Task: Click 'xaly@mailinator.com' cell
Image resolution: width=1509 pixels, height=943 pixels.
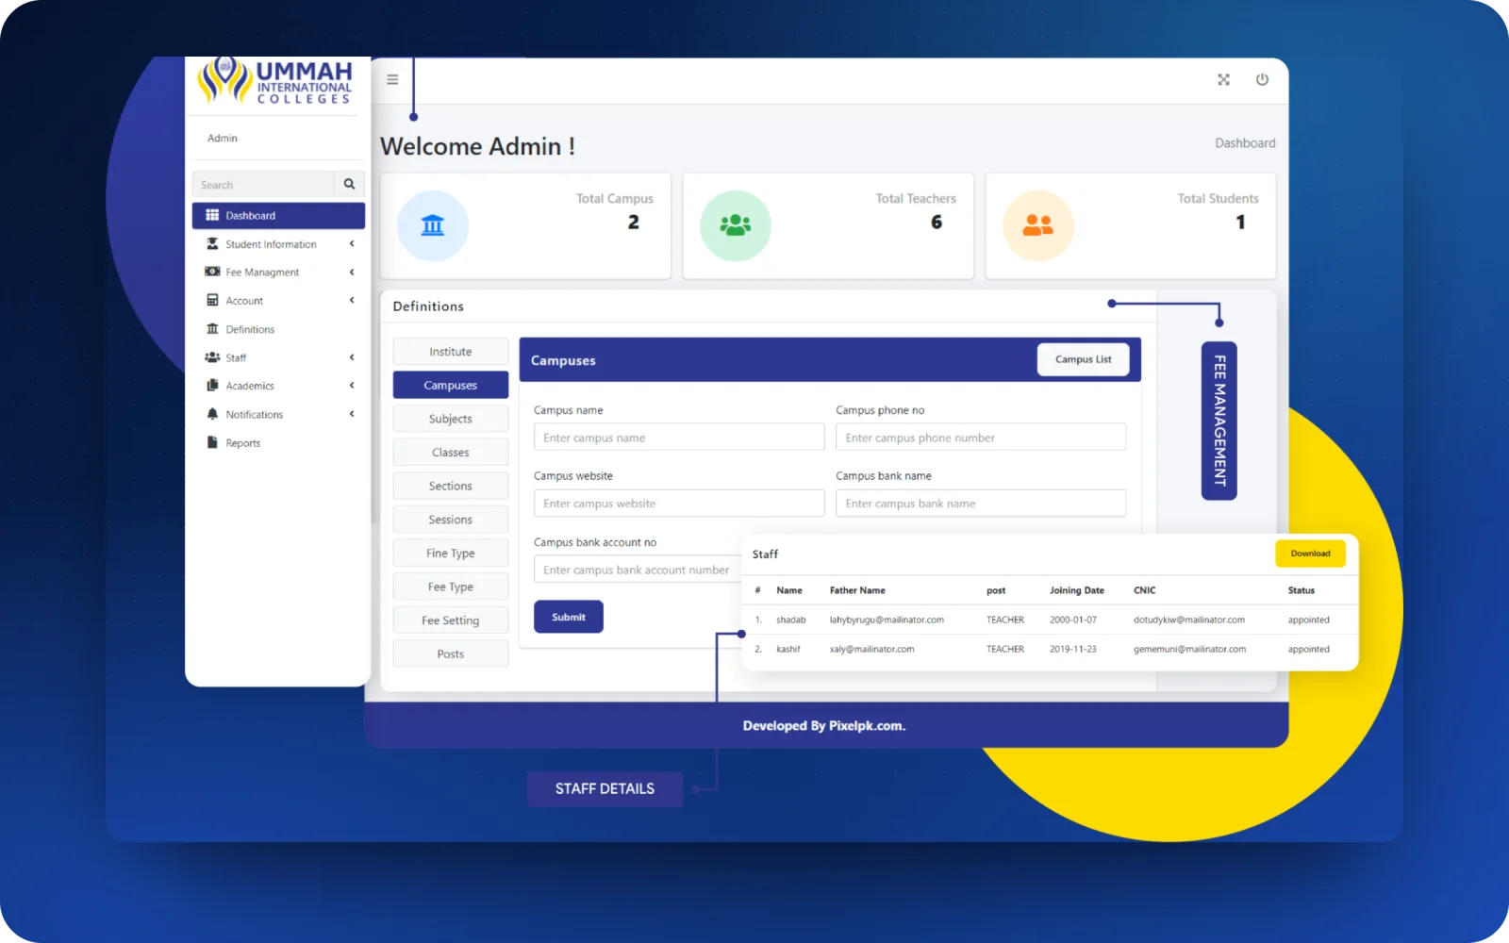Action: (871, 649)
